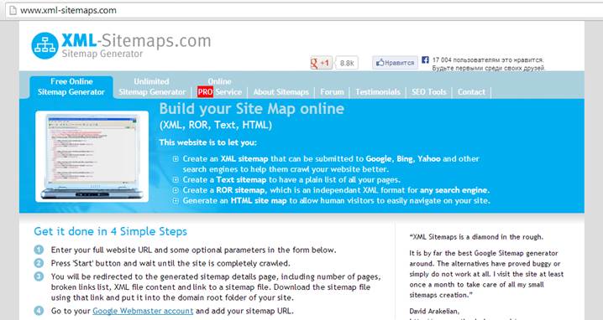Click the 'Press Start button and wait' step text
This screenshot has height=320, width=603.
[x=170, y=263]
